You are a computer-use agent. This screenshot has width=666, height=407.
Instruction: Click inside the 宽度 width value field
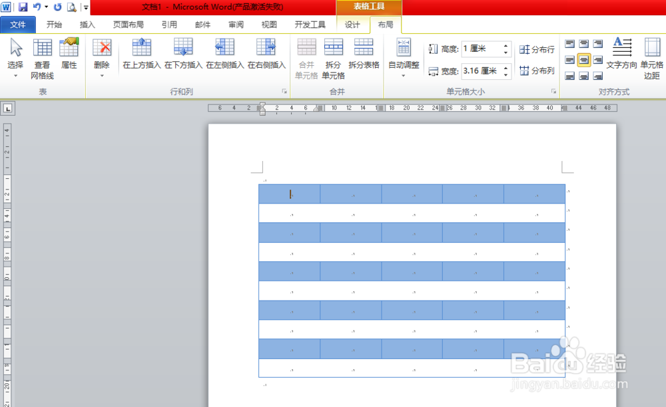(x=483, y=70)
